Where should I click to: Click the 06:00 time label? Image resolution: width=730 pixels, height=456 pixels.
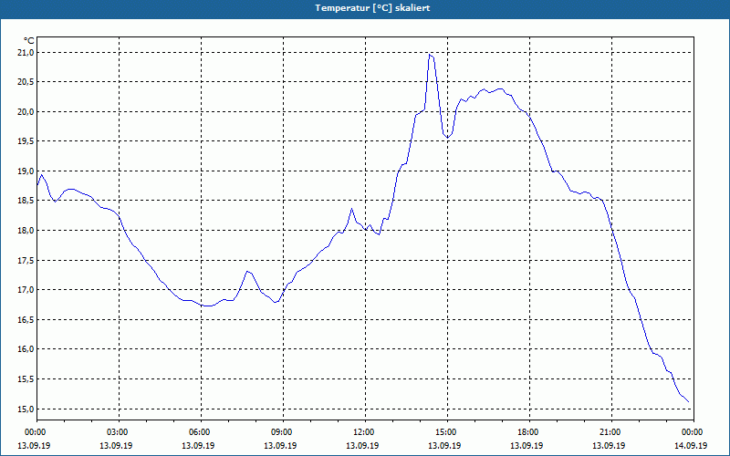pos(201,432)
